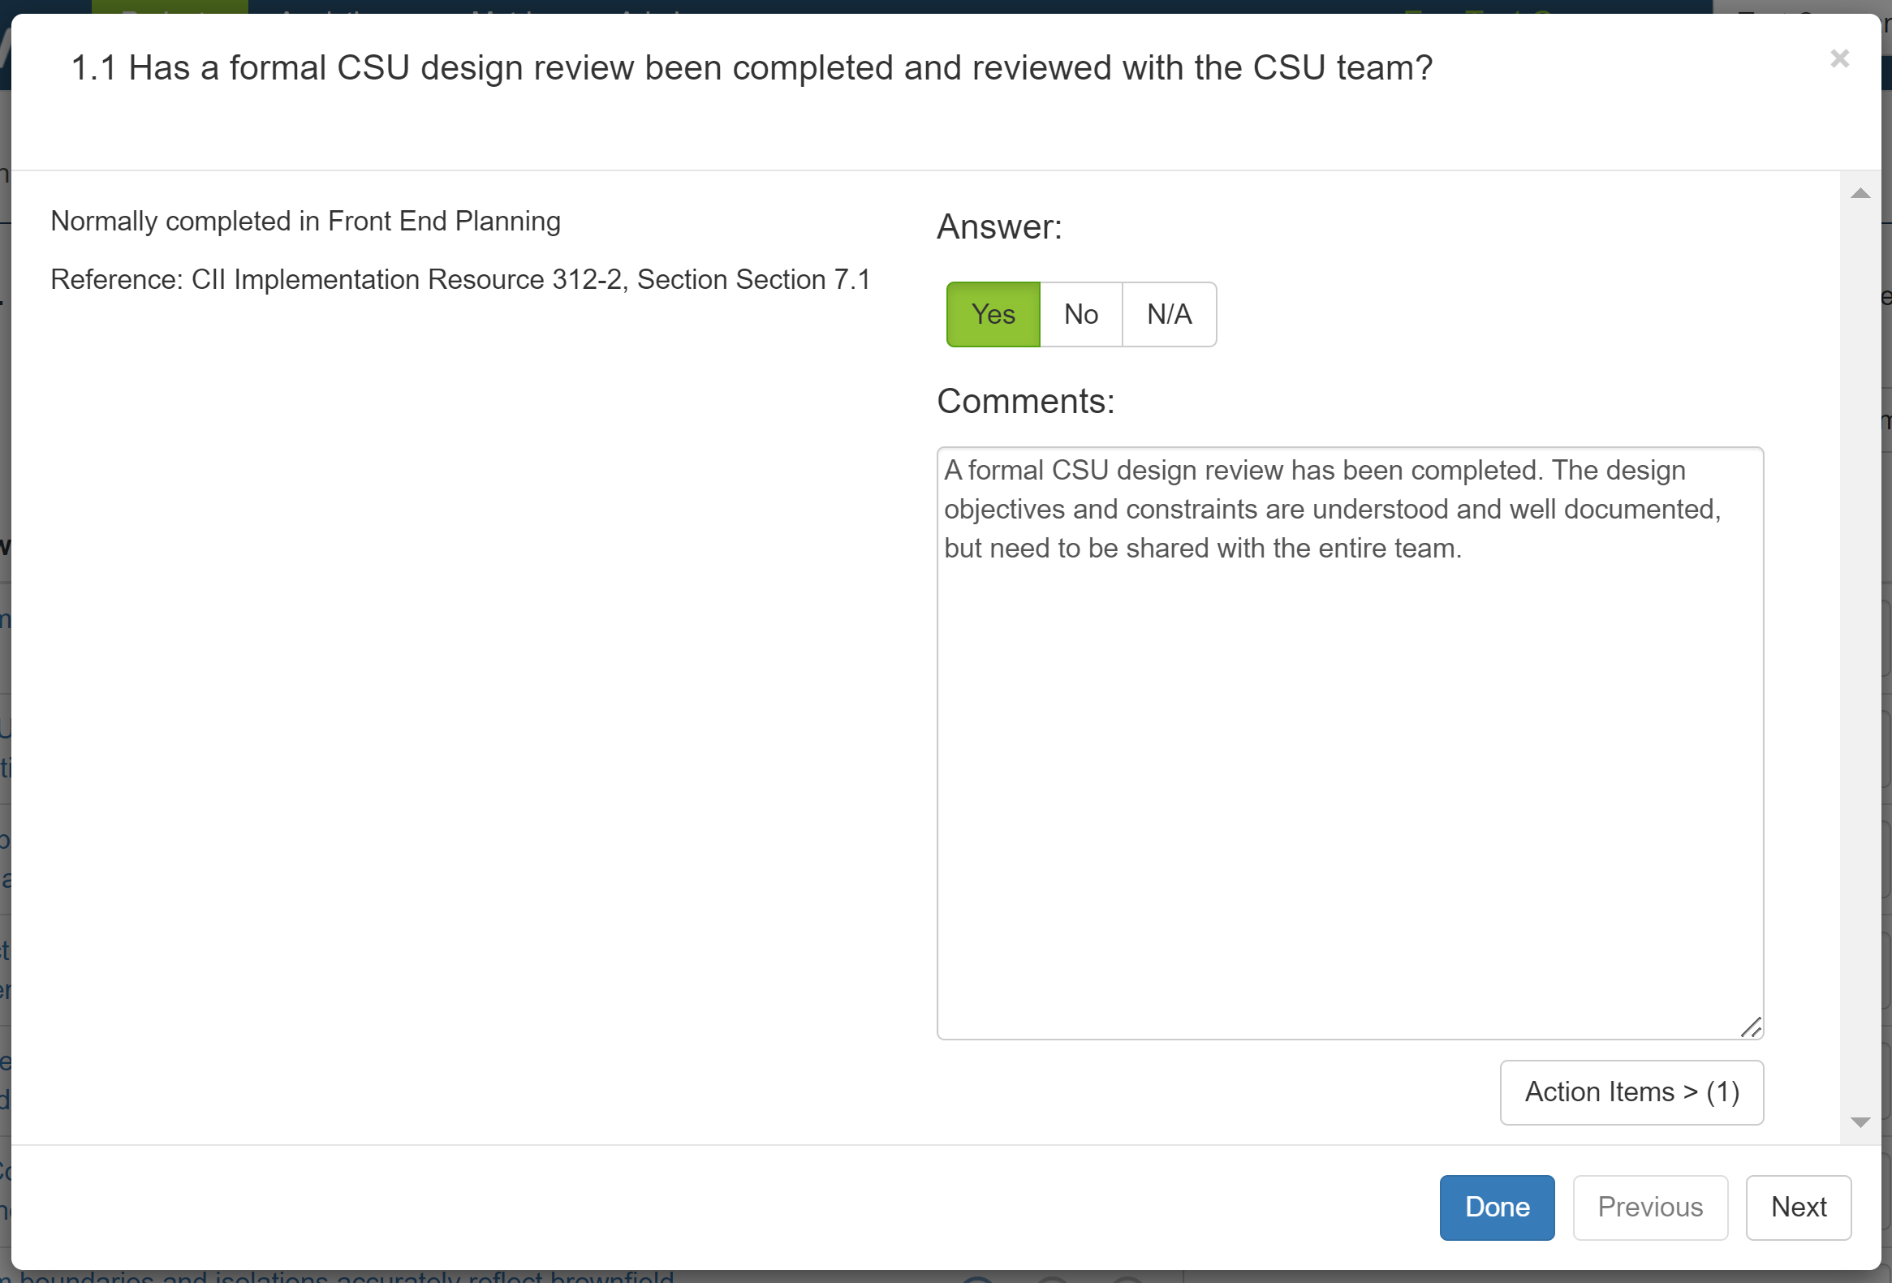Click the scrollbar up arrow
This screenshot has height=1283, width=1892.
[x=1860, y=194]
